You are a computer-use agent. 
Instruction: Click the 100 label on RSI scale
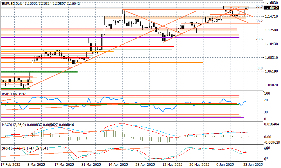coord(267,93)
